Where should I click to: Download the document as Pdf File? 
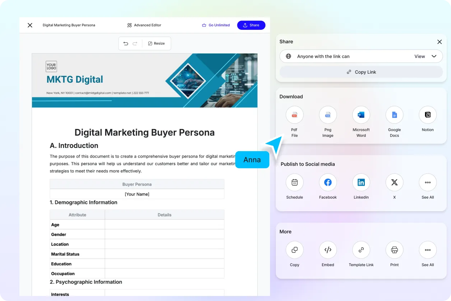coord(294,115)
